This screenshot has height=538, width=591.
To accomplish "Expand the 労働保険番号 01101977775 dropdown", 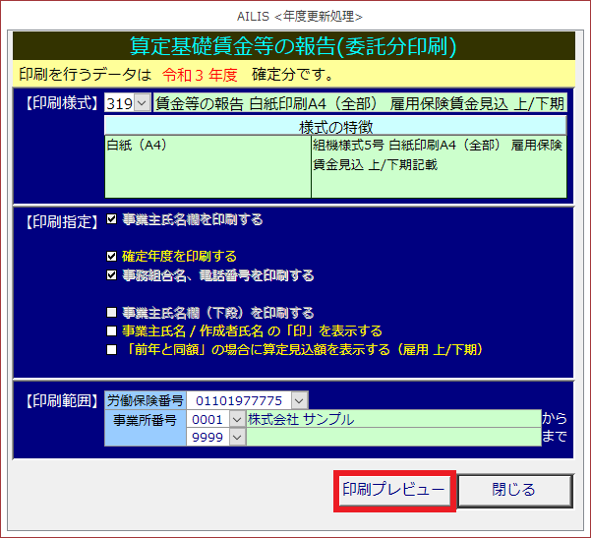I will click(x=299, y=400).
